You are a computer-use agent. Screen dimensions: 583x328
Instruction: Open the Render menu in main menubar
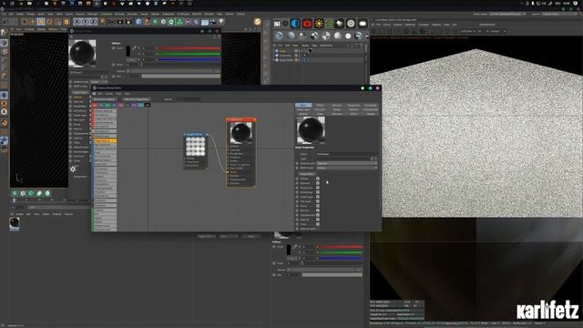click(x=155, y=14)
